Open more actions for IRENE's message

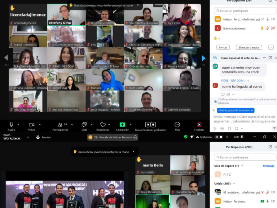click(233, 95)
